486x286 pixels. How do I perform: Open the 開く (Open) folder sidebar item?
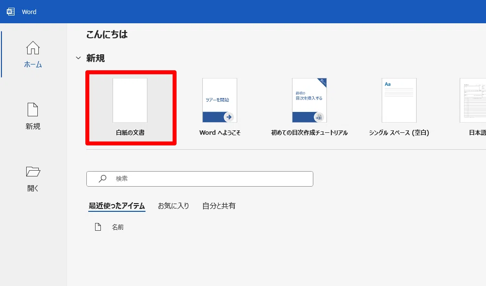33,179
